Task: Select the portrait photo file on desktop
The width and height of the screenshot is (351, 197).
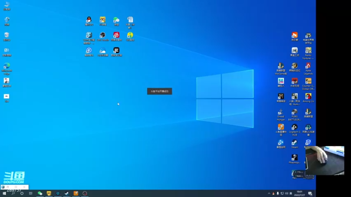Action: tap(7, 82)
